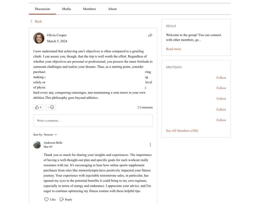Click the share arrow icon on the post
The width and height of the screenshot is (259, 204).
(150, 35)
